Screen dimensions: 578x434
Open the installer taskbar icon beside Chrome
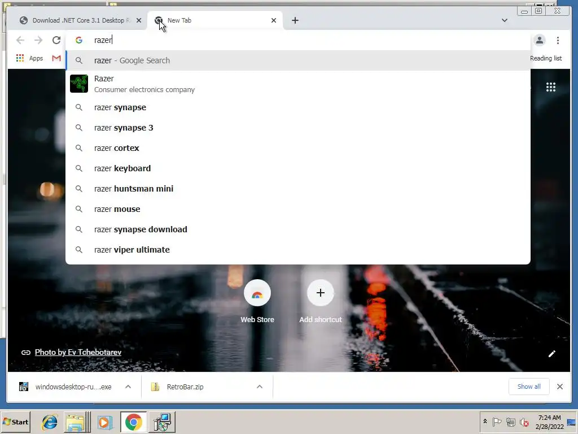coord(162,422)
